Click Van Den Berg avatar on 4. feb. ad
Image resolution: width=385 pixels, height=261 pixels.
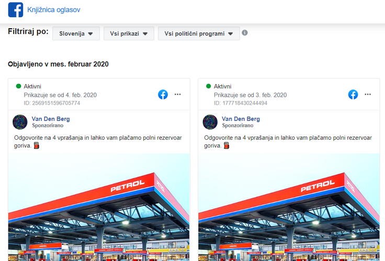click(20, 122)
